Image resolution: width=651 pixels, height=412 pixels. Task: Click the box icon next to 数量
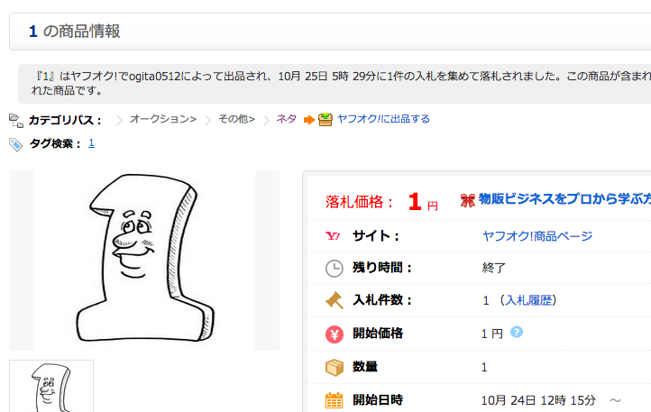click(x=335, y=367)
